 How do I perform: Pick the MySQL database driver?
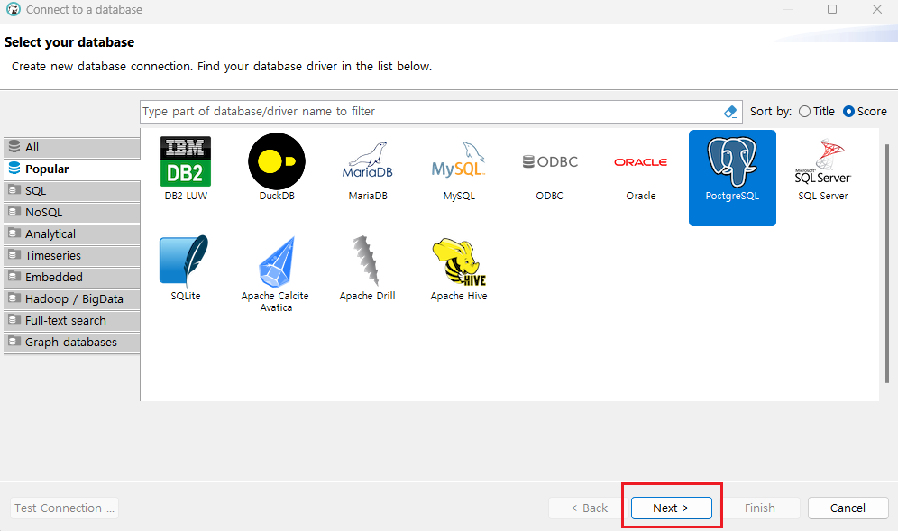[x=459, y=169]
